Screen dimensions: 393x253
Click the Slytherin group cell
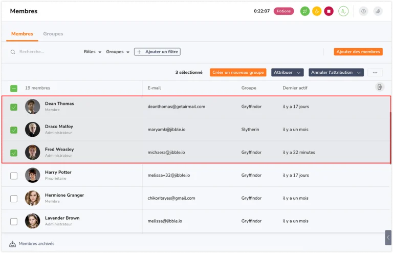pos(250,130)
